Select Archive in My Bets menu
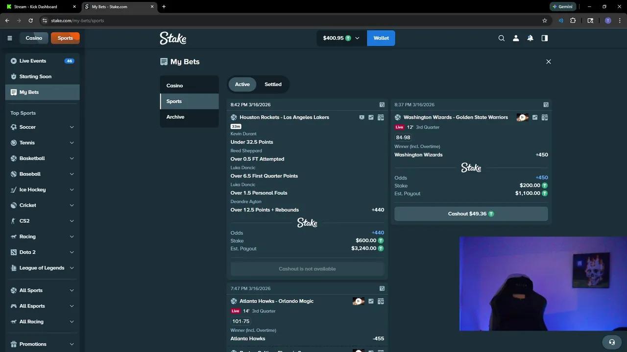627x352 pixels. coord(189,117)
